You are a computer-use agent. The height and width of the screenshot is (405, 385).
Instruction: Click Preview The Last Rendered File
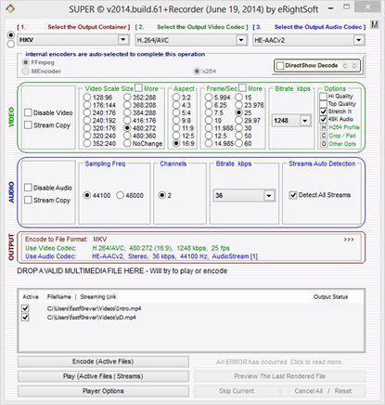point(279,376)
